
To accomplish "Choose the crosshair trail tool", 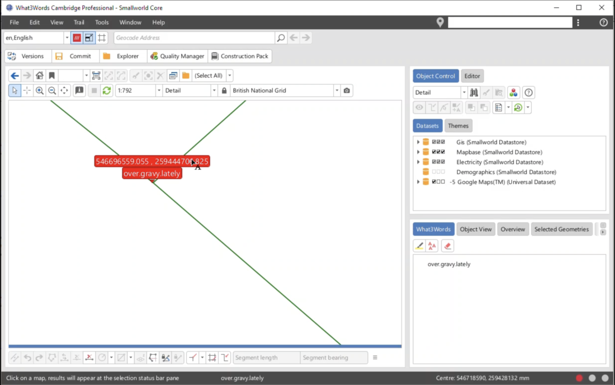I will tap(27, 91).
